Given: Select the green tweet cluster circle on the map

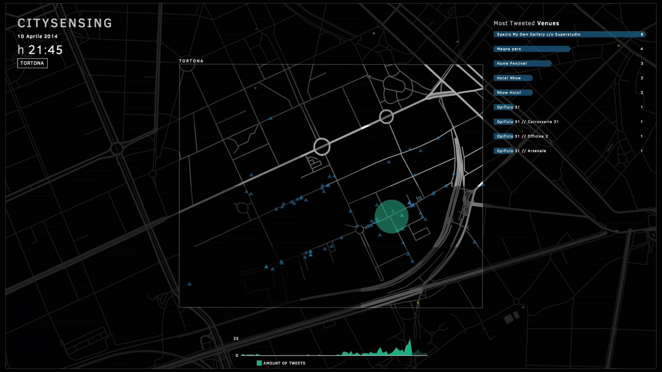Looking at the screenshot, I should pyautogui.click(x=391, y=216).
